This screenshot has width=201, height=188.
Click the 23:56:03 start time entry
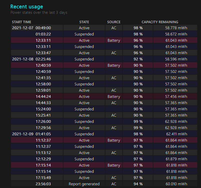tap(43, 184)
